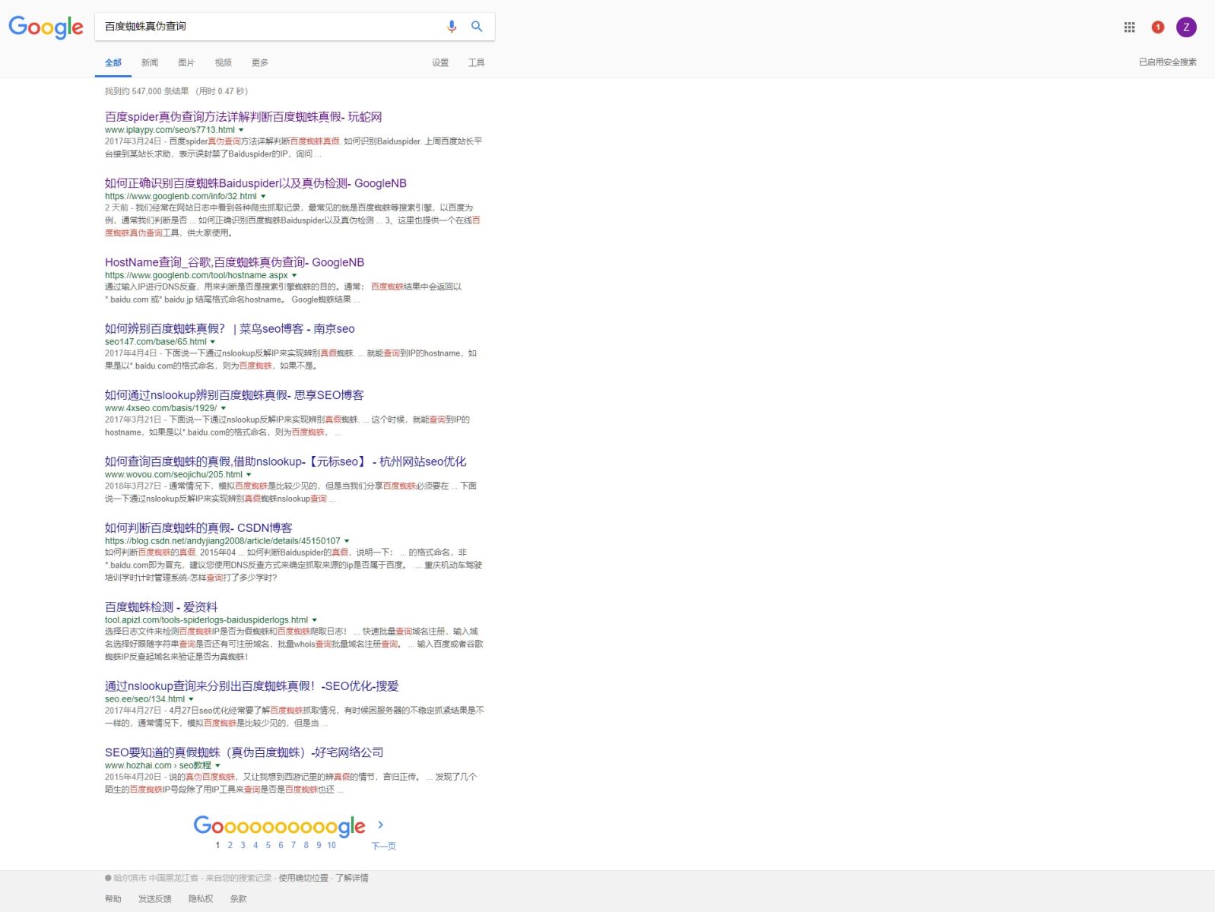Screen dimensions: 1215x912
Task: Click 使用确切位置 in footer
Action: pos(303,878)
